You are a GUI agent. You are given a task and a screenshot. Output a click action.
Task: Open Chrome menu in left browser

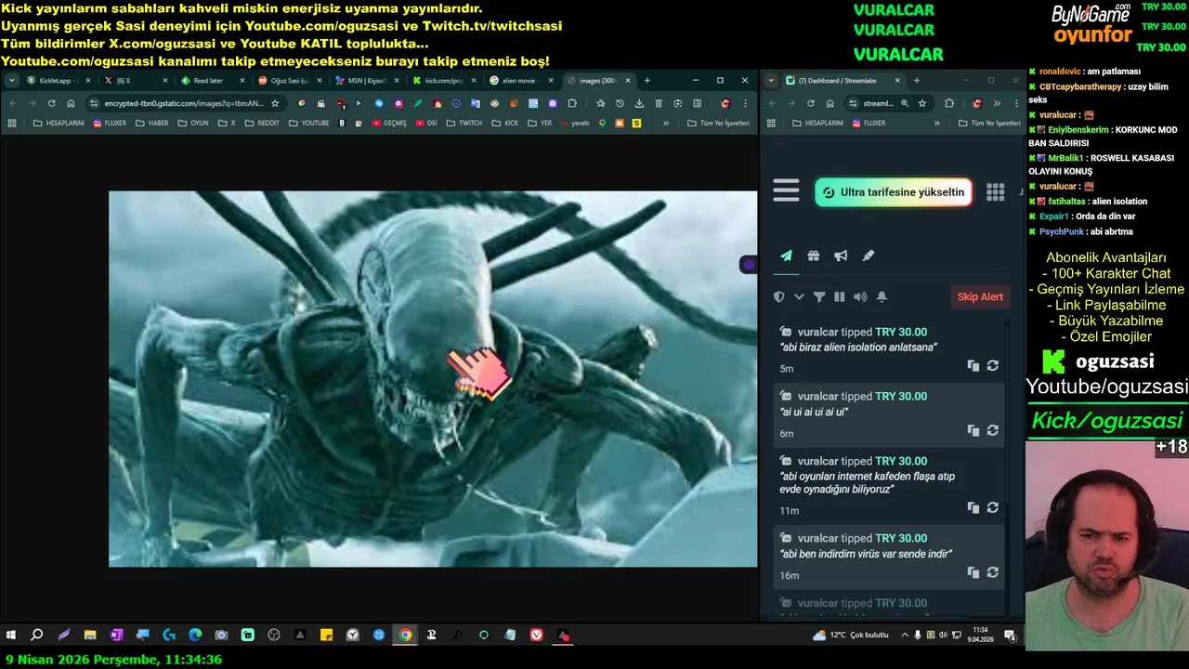point(746,103)
